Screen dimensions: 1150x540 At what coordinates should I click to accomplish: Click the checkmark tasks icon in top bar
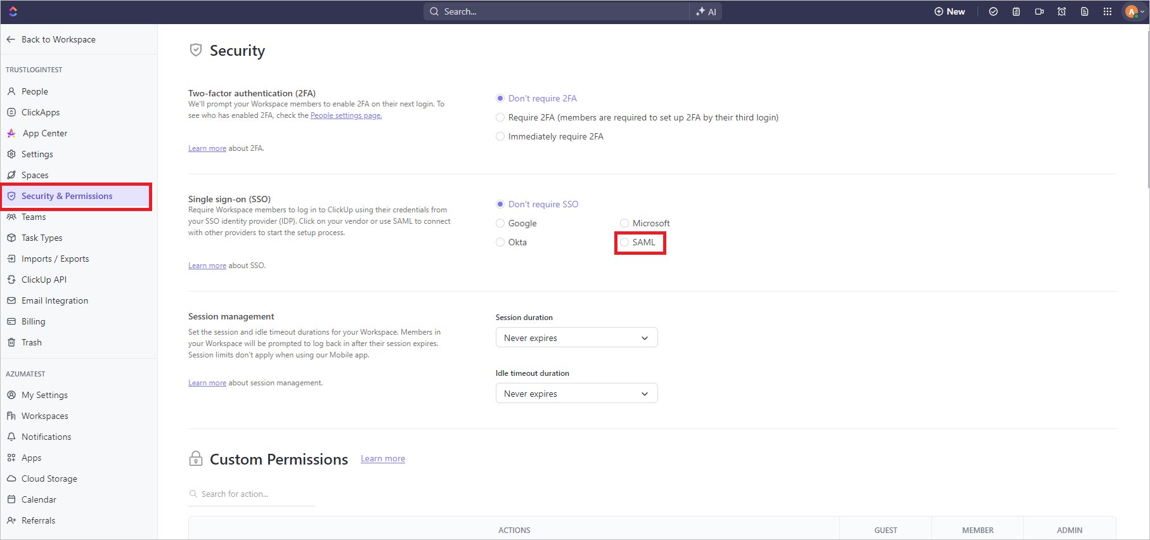(993, 11)
